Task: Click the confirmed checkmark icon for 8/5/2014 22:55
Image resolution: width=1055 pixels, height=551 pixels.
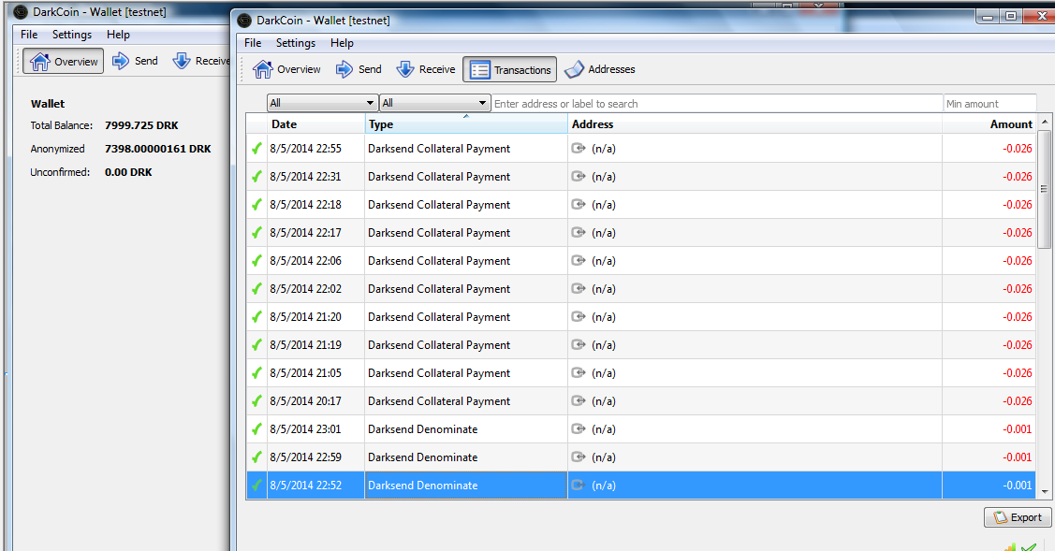Action: coord(256,148)
